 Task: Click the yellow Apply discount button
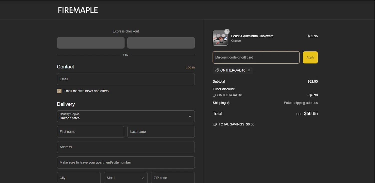310,57
